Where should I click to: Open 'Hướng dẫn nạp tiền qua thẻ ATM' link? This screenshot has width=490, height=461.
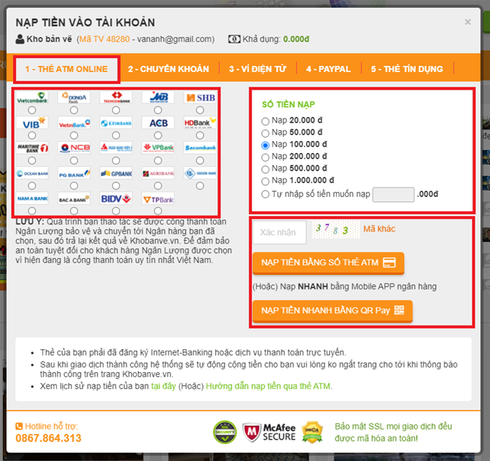coord(268,386)
